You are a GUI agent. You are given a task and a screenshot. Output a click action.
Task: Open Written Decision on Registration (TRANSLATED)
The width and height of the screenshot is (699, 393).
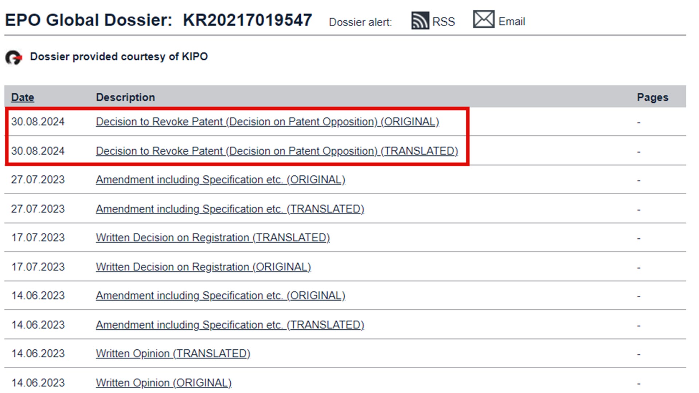coord(213,238)
